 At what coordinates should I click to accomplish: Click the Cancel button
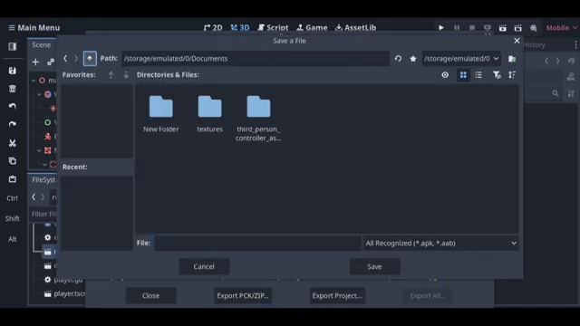204,266
